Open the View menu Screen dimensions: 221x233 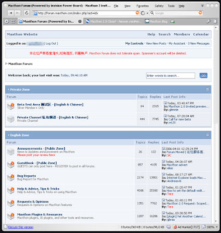pos(127,6)
